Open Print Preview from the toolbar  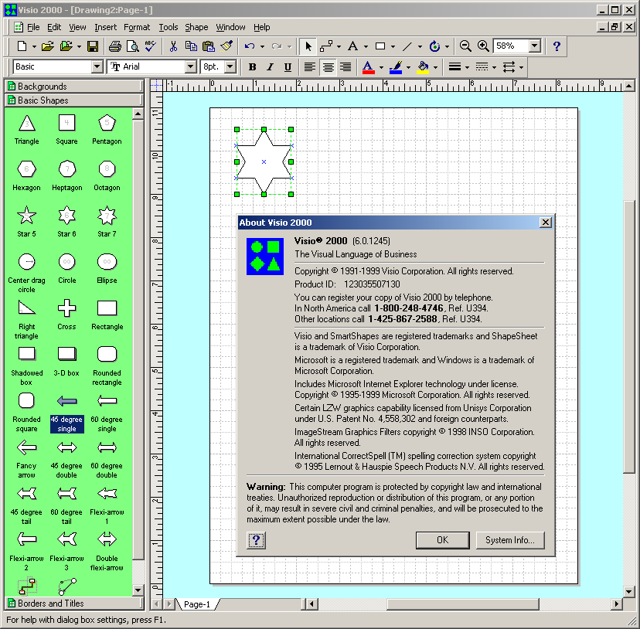point(132,46)
